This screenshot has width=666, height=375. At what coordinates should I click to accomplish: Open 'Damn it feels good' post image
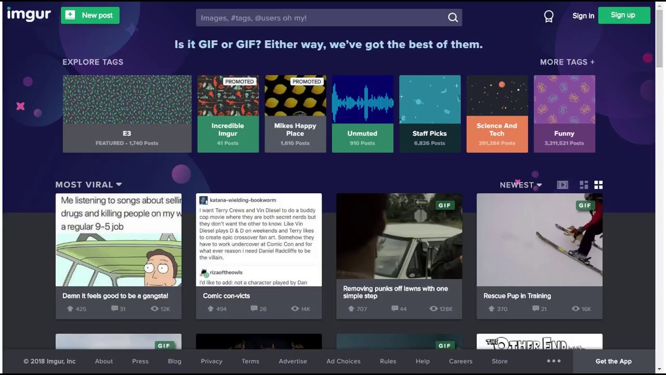119,240
